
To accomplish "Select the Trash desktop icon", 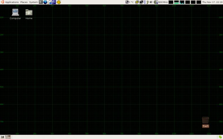I will [x=205, y=122].
